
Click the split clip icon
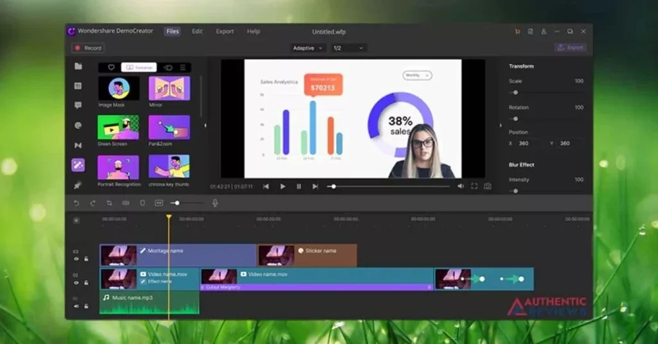pos(125,203)
